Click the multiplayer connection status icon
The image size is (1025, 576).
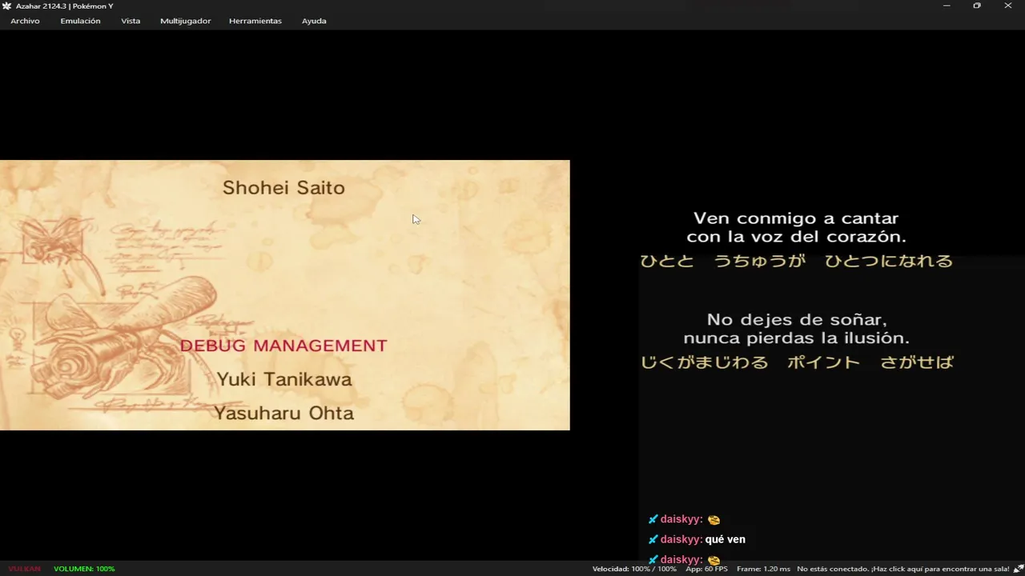click(1019, 569)
